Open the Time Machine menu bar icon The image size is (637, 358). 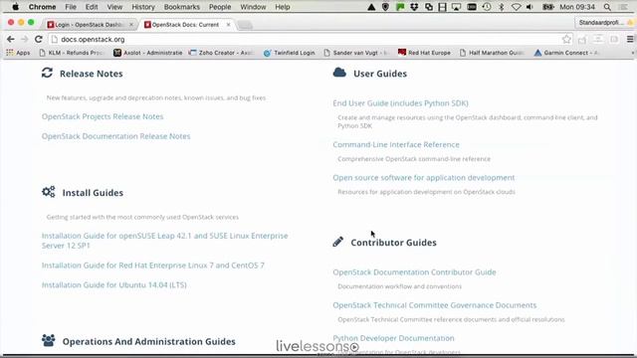487,7
